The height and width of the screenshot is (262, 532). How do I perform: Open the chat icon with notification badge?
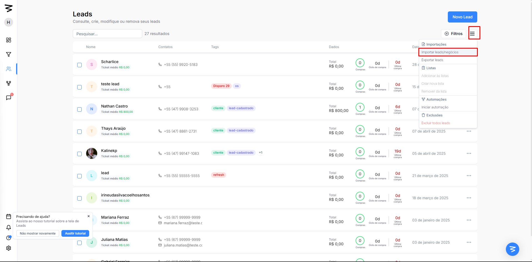pos(9,98)
